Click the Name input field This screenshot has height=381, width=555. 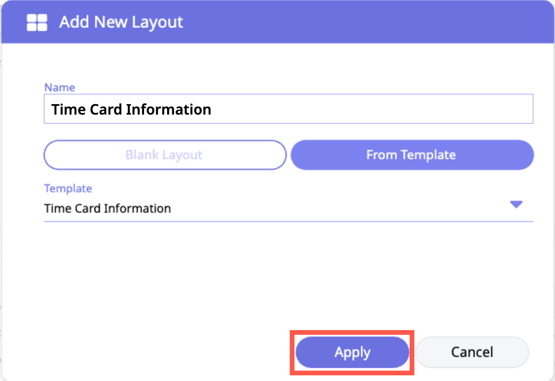(288, 109)
